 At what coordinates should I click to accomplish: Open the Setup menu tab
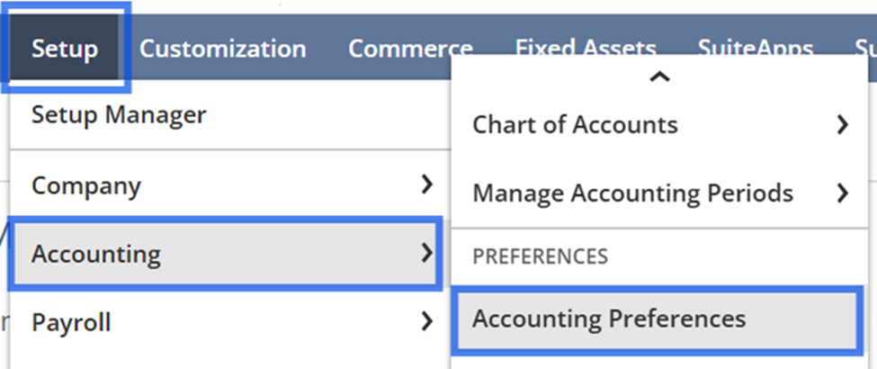coord(63,49)
